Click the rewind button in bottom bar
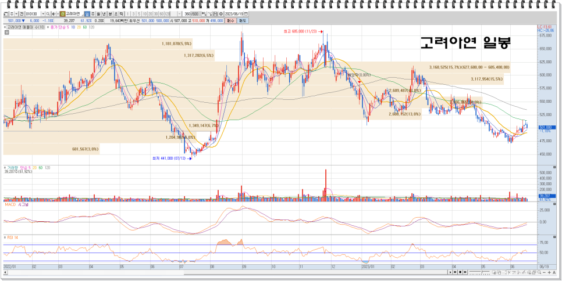This screenshot has width=562, height=281. click(455, 272)
